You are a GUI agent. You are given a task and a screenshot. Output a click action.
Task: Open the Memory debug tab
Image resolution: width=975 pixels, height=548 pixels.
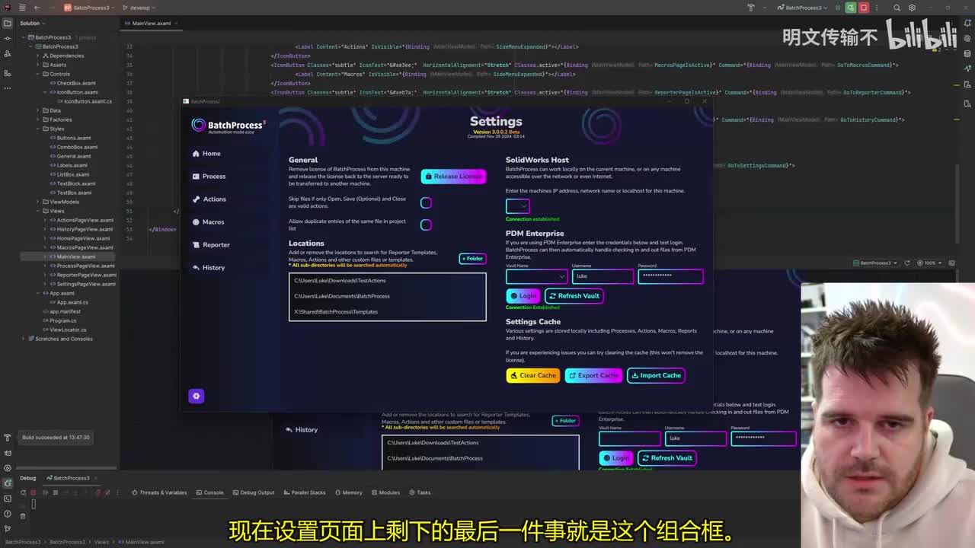348,492
